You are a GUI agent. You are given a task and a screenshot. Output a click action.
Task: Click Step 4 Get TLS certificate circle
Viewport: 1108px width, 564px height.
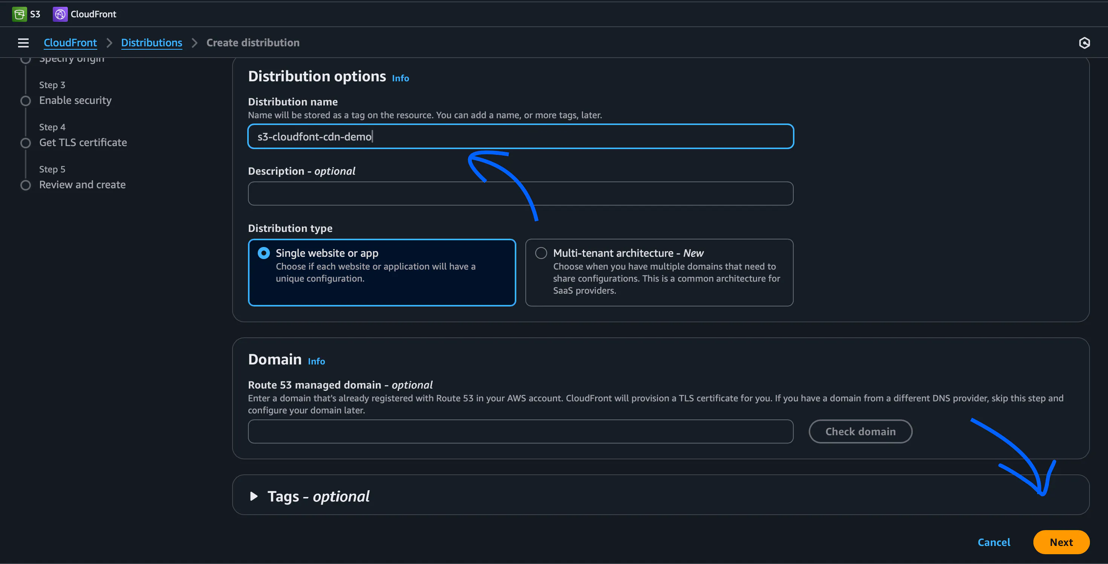coord(26,143)
